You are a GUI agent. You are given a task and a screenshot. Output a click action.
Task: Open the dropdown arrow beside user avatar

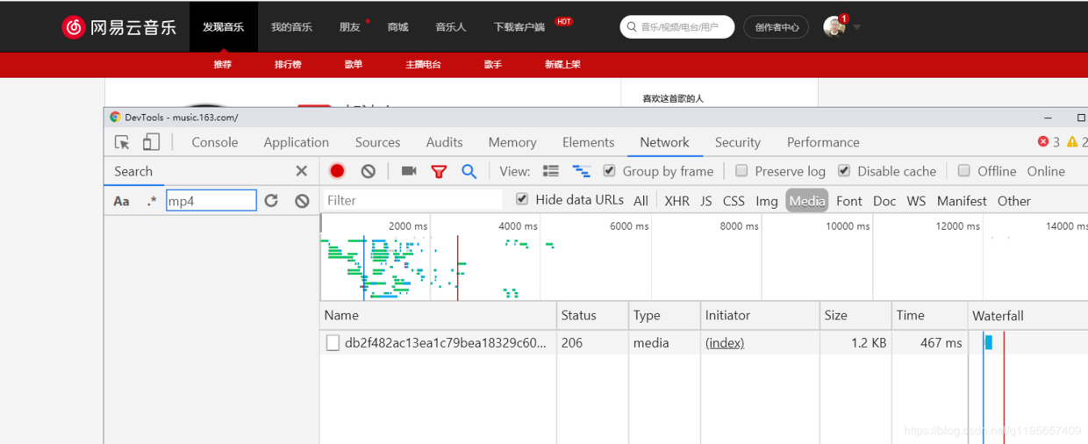click(x=856, y=27)
